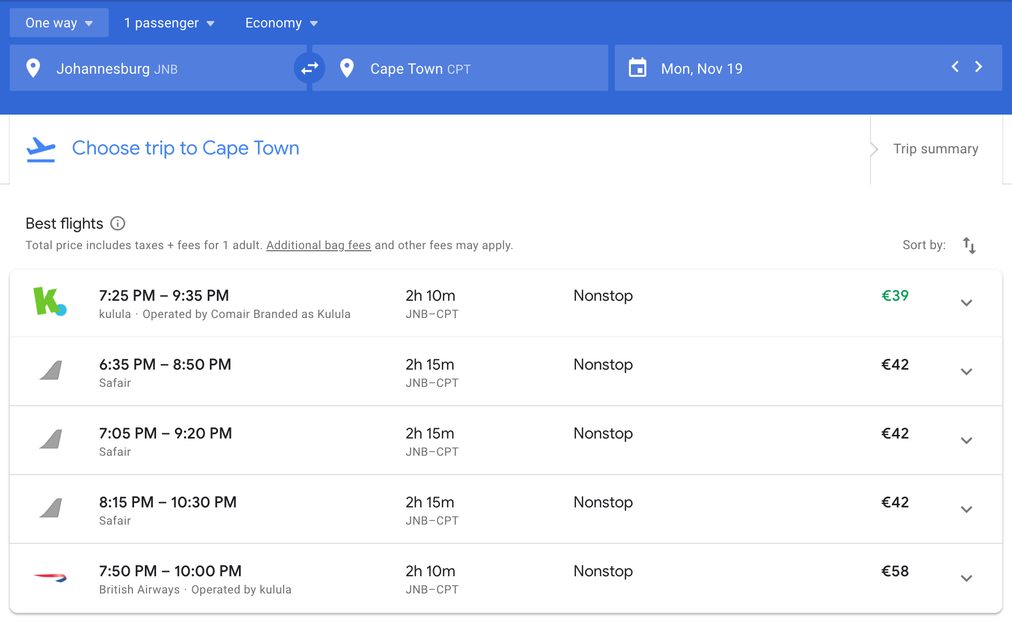This screenshot has height=622, width=1012.
Task: Advance to next departure date
Action: (x=979, y=67)
